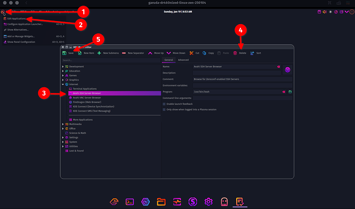The width and height of the screenshot is (355, 209).
Task: Expand the Utilities category arrow
Action: pyautogui.click(x=63, y=146)
